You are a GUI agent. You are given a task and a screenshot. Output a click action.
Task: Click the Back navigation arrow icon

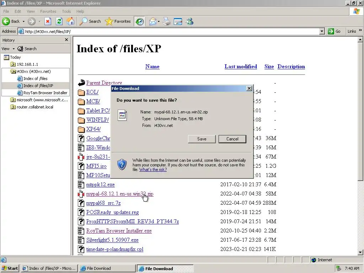[6, 21]
